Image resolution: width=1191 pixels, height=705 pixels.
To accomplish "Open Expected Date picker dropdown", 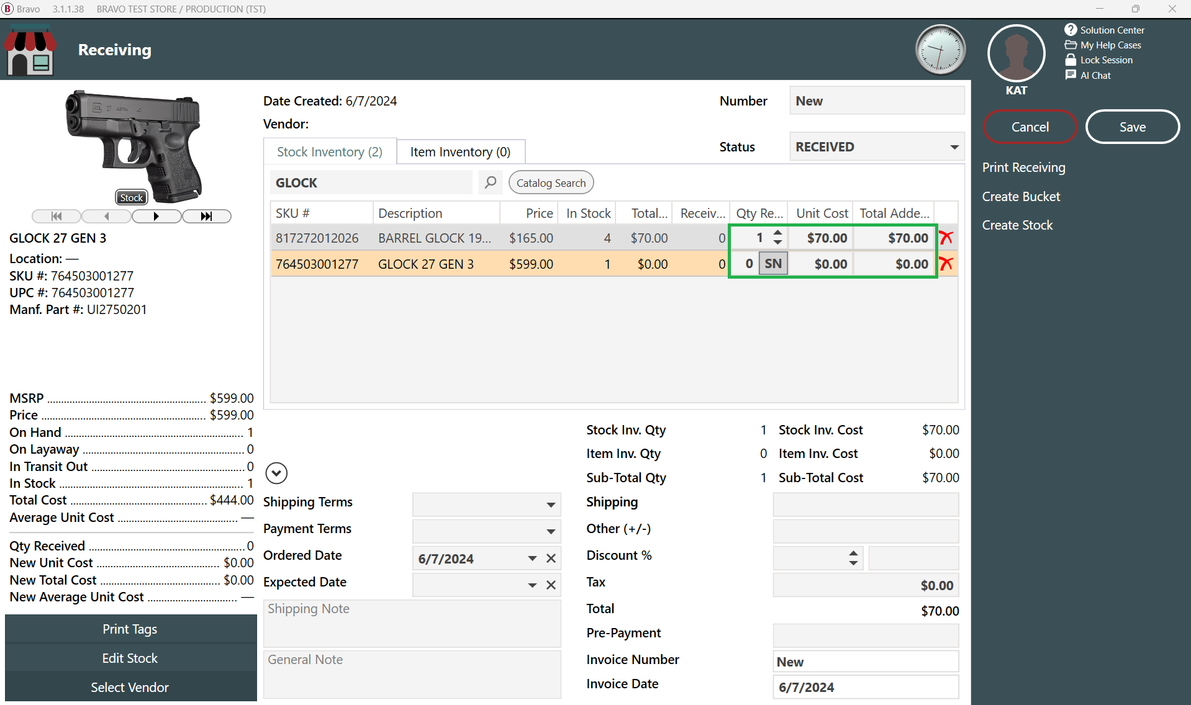I will [x=532, y=585].
